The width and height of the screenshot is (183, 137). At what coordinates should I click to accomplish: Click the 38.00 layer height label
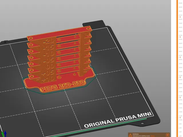[x=180, y=64]
